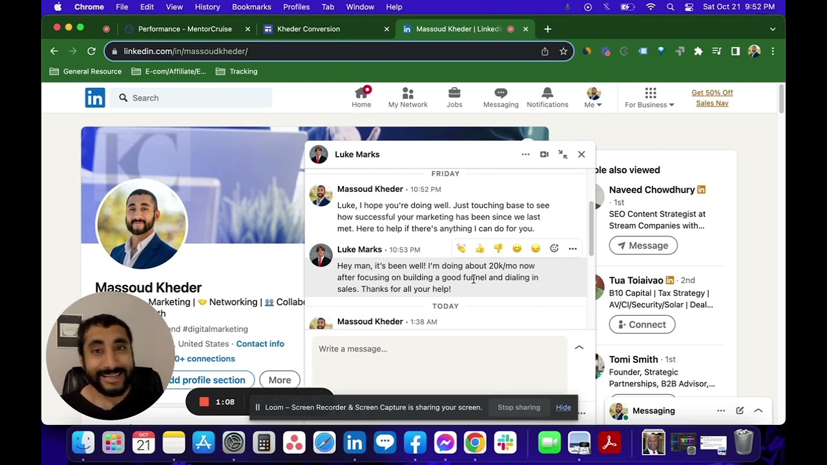
Task: Open the emoji reaction picker
Action: pyautogui.click(x=554, y=249)
